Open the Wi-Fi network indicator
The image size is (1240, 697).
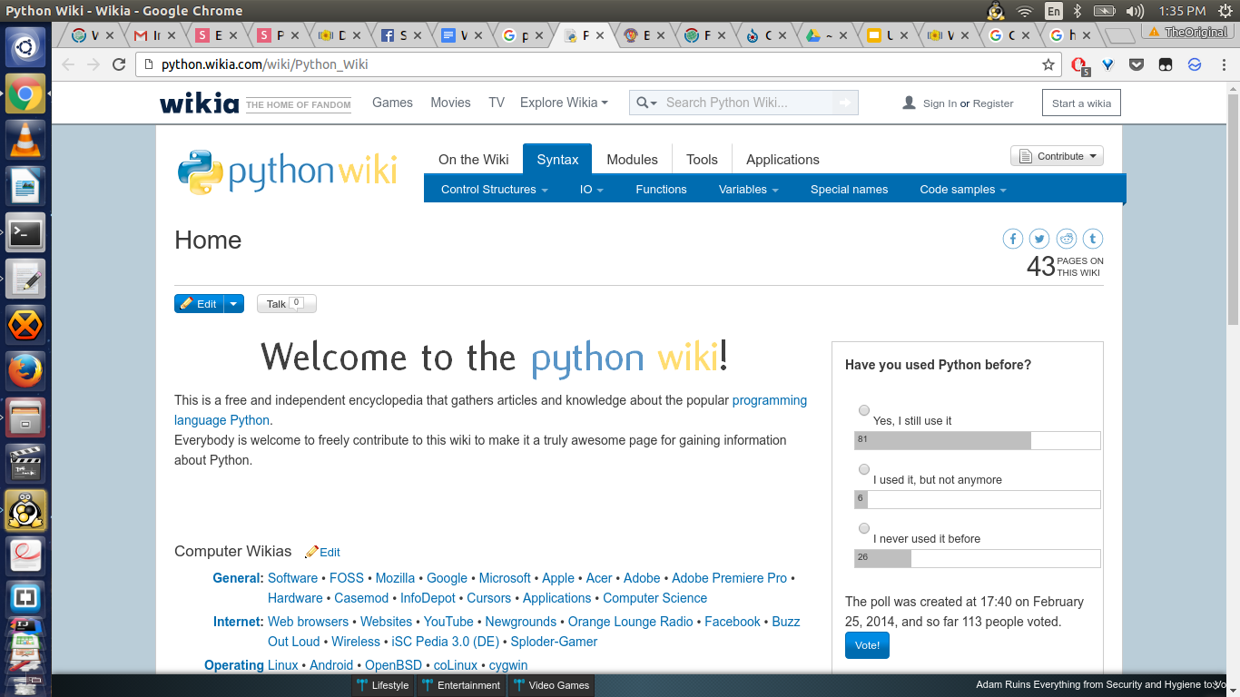pyautogui.click(x=1025, y=11)
